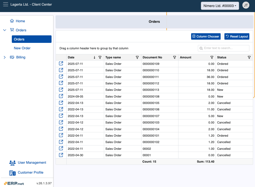
Task: Open order 00001 via its link icon
Action: pyautogui.click(x=61, y=155)
